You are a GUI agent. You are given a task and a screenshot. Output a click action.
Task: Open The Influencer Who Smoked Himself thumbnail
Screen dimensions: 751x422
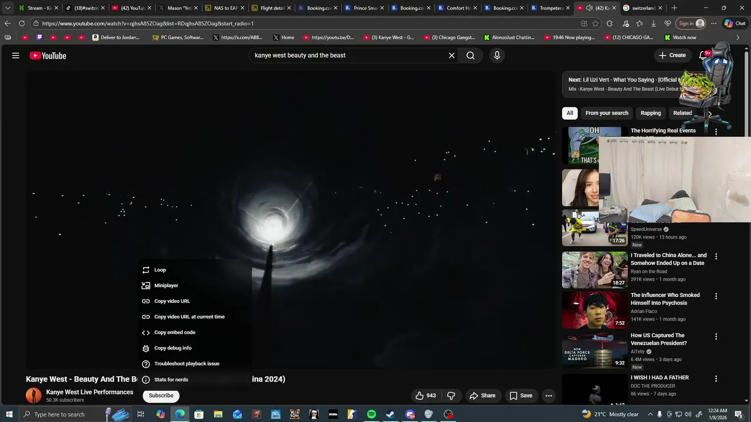click(594, 310)
